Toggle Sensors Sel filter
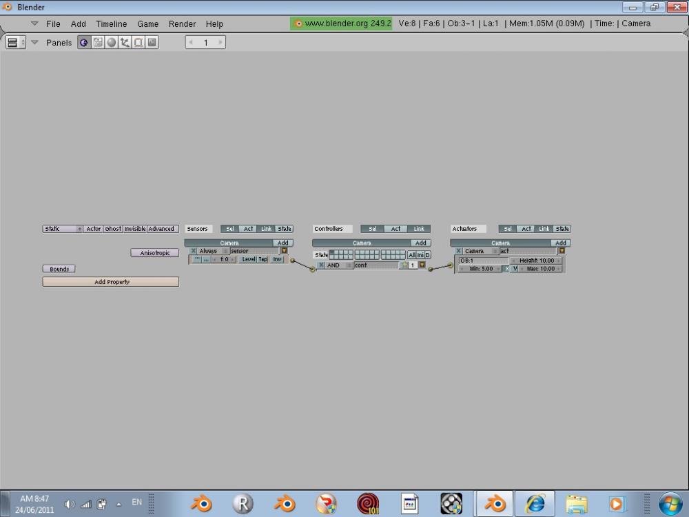The width and height of the screenshot is (689, 517). click(229, 229)
